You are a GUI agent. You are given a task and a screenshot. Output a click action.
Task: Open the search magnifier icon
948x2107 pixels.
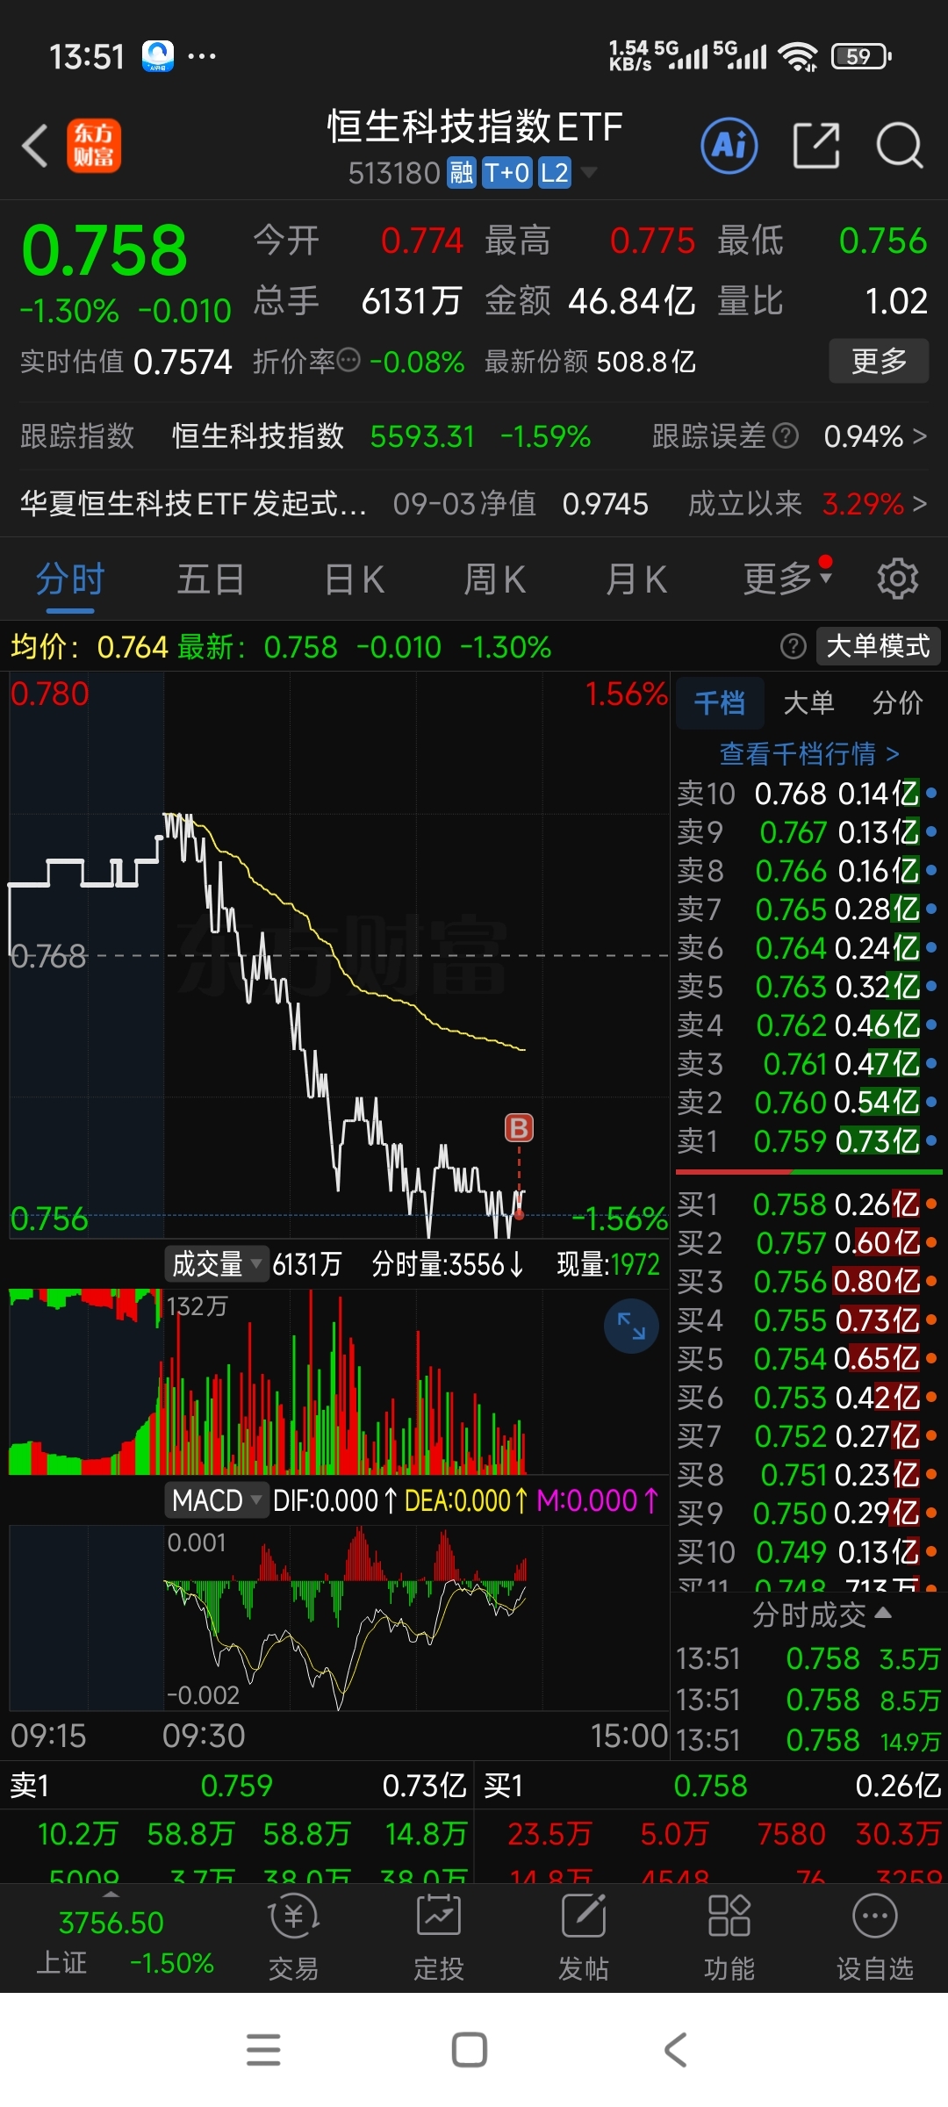(x=900, y=145)
